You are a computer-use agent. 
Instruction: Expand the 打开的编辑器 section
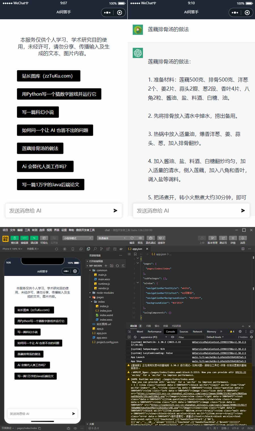coord(105,261)
